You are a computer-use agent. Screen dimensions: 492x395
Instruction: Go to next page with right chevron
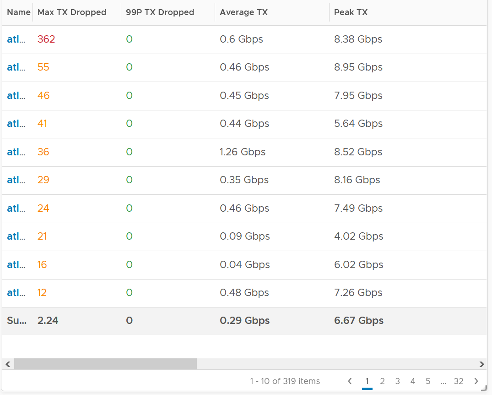(x=476, y=381)
